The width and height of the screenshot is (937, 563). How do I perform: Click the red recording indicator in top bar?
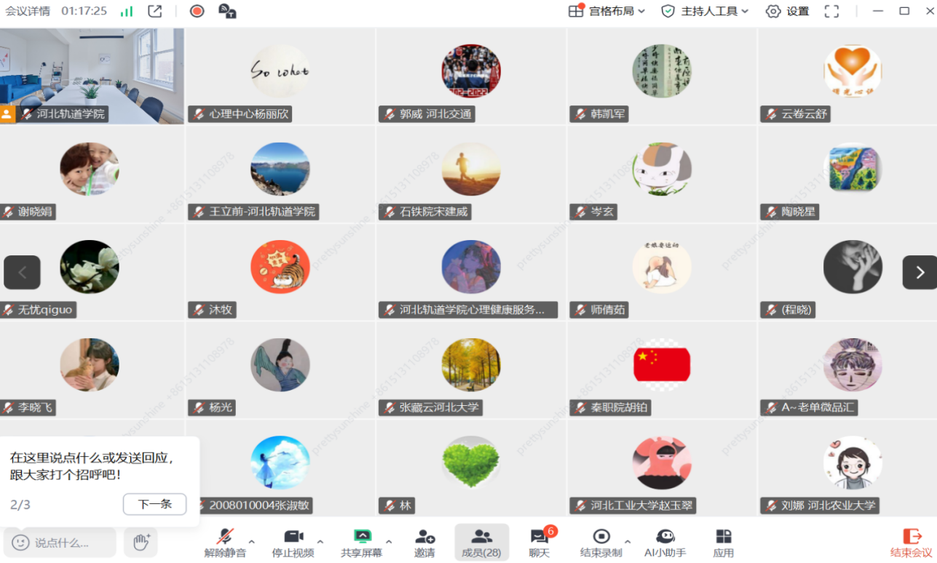tap(197, 11)
